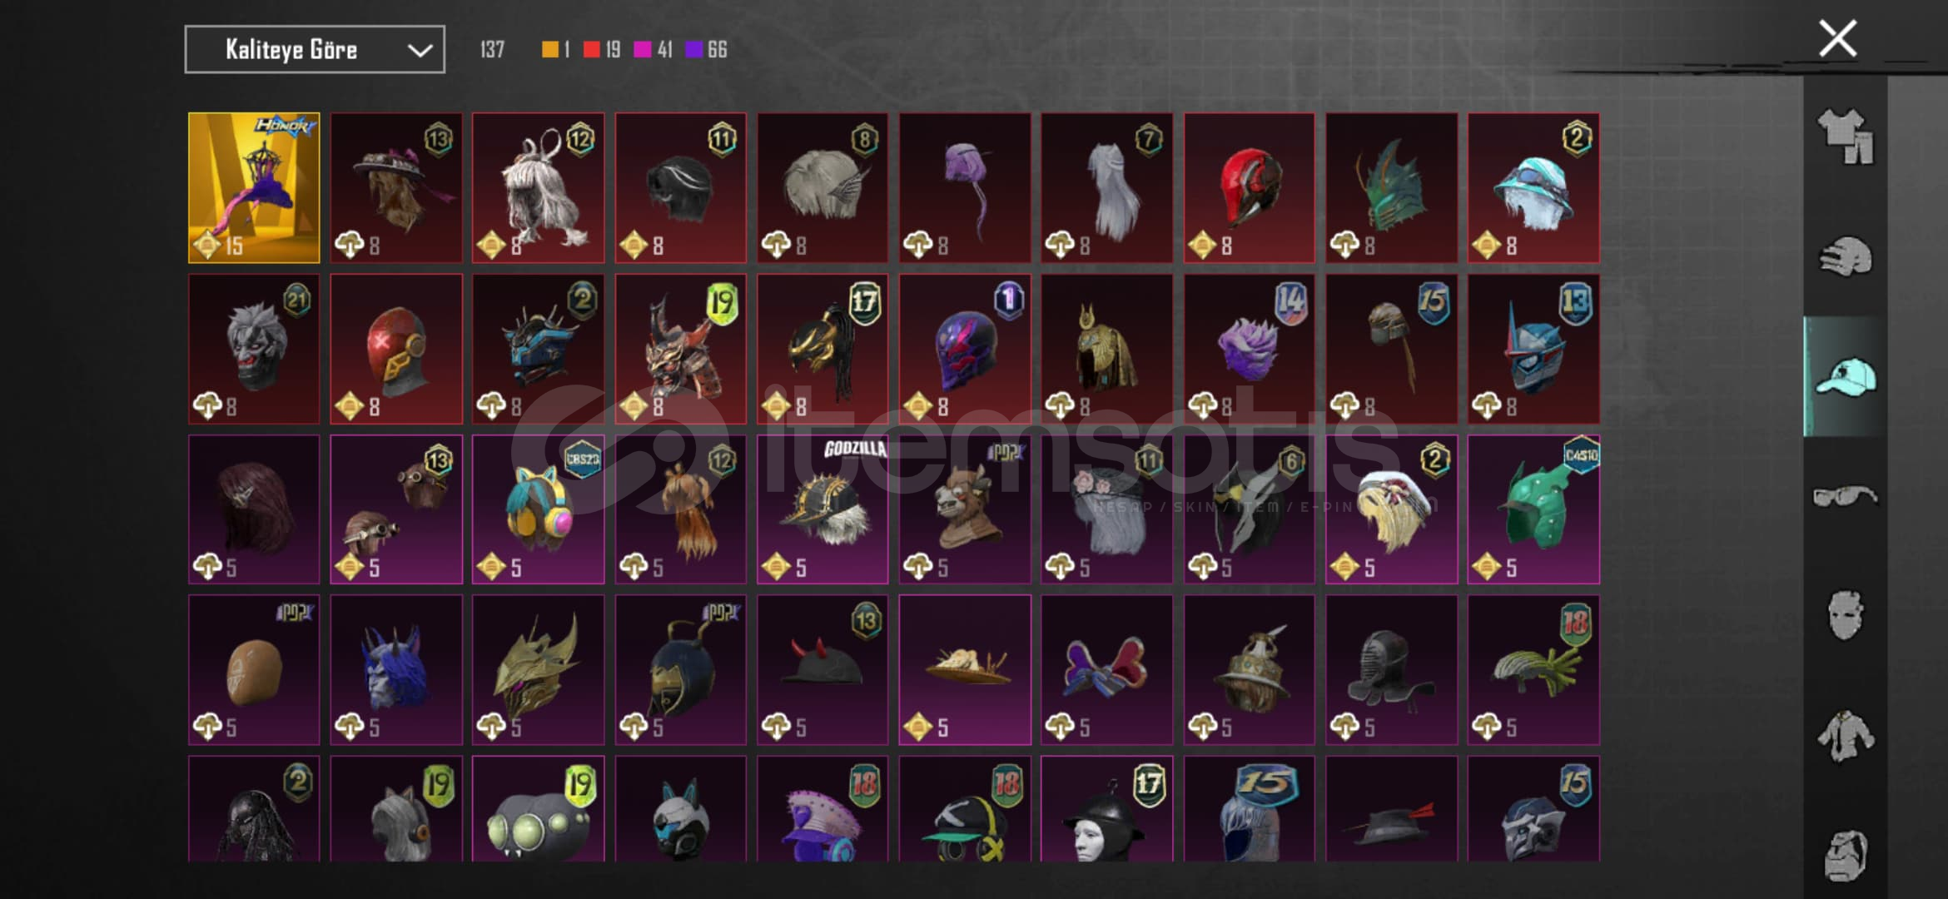1948x899 pixels.
Task: Click the dropdown chevron arrow
Action: click(420, 51)
